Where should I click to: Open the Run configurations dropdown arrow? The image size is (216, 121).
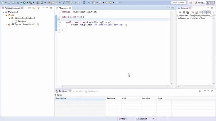point(27,3)
